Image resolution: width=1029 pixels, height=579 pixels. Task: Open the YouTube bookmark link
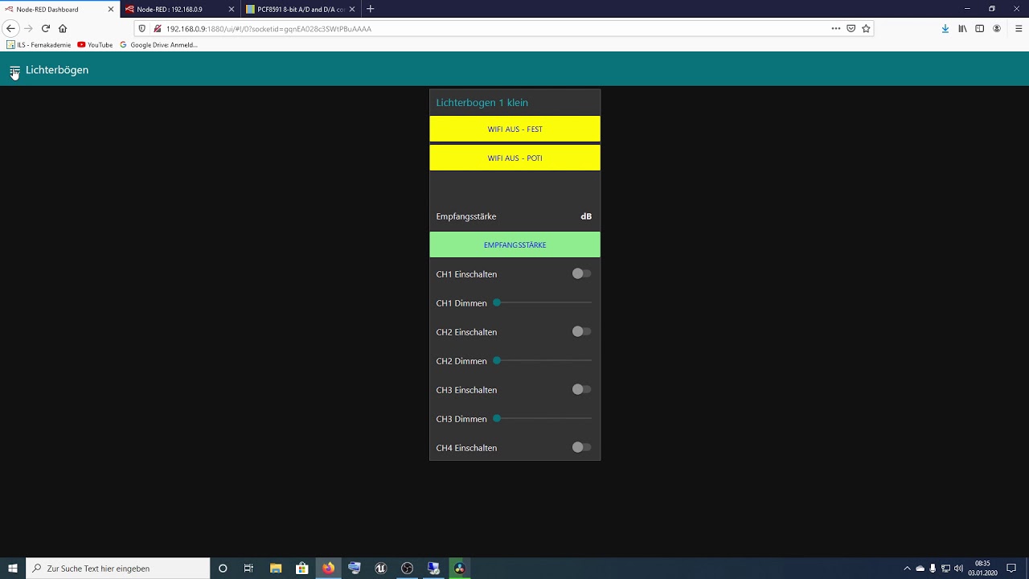pyautogui.click(x=95, y=45)
